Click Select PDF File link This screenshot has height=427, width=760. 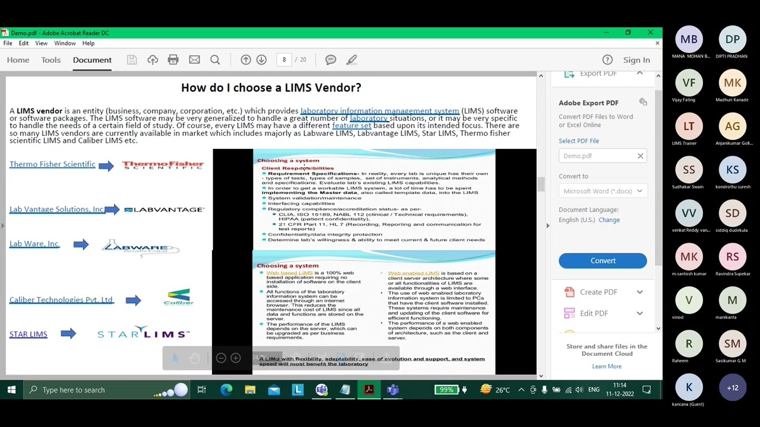click(x=579, y=141)
